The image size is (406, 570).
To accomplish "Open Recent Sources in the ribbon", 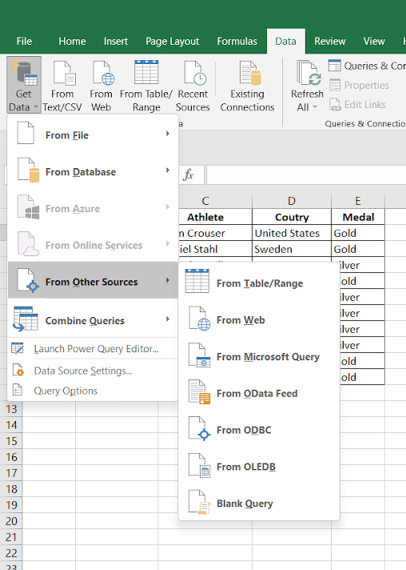I will (193, 85).
